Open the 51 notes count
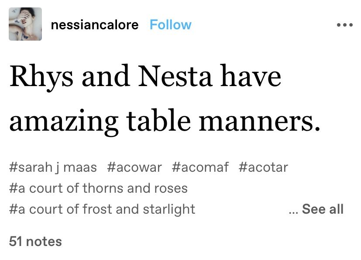361x260 pixels. tap(35, 241)
